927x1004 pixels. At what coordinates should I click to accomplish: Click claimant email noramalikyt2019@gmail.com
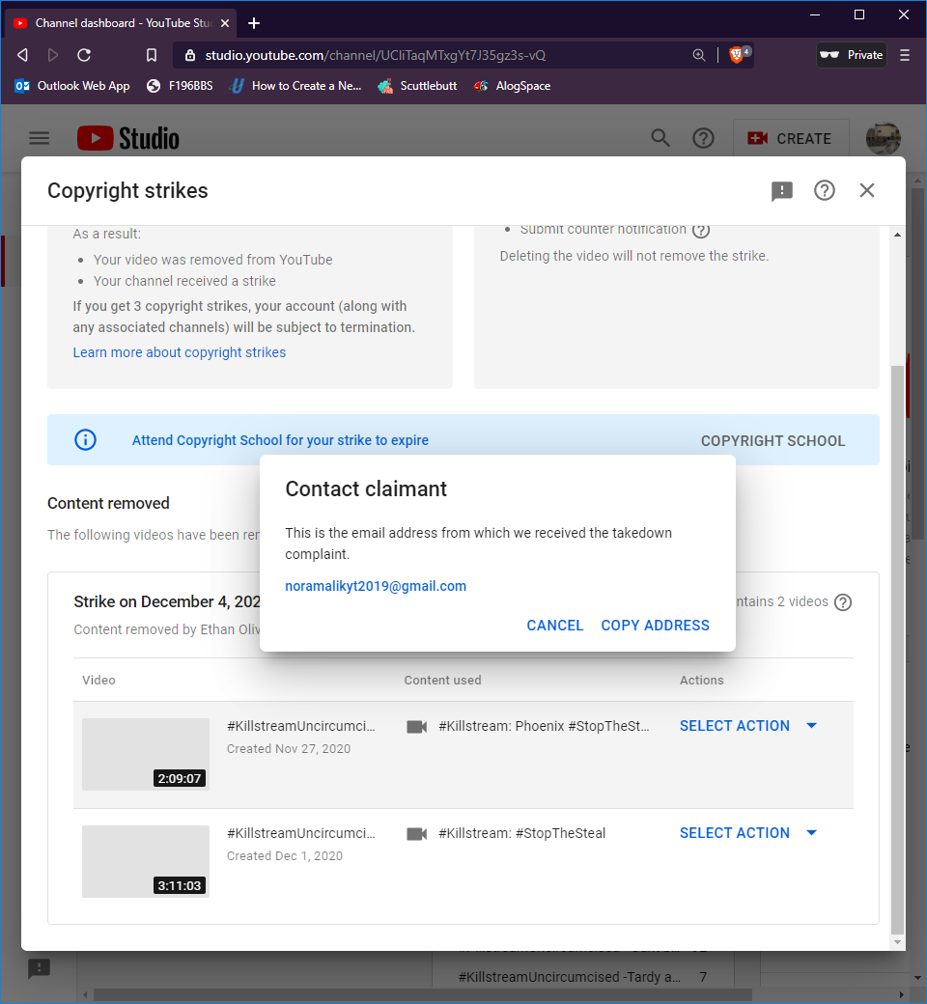pyautogui.click(x=376, y=586)
